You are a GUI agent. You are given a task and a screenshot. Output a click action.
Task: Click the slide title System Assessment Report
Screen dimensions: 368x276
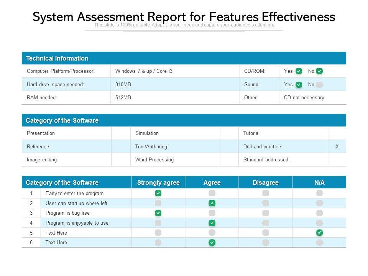point(184,17)
